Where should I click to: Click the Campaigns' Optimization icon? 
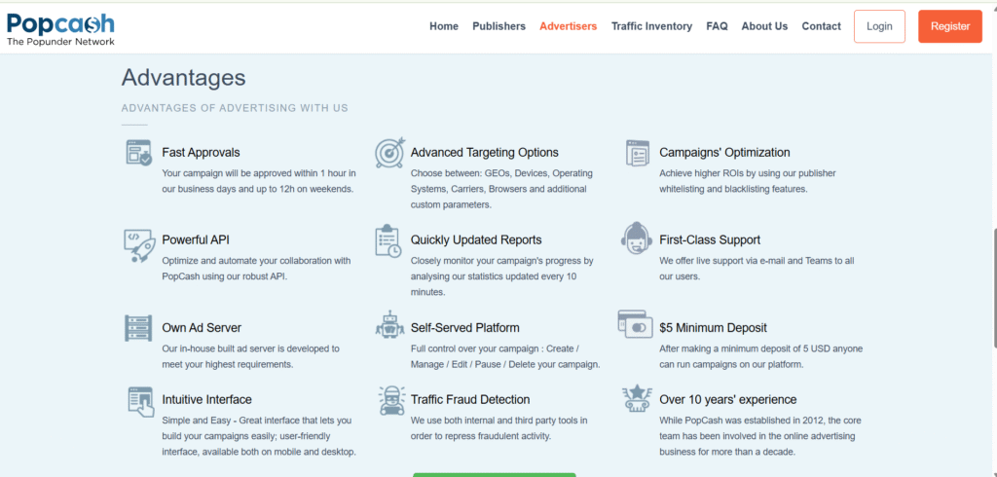638,153
